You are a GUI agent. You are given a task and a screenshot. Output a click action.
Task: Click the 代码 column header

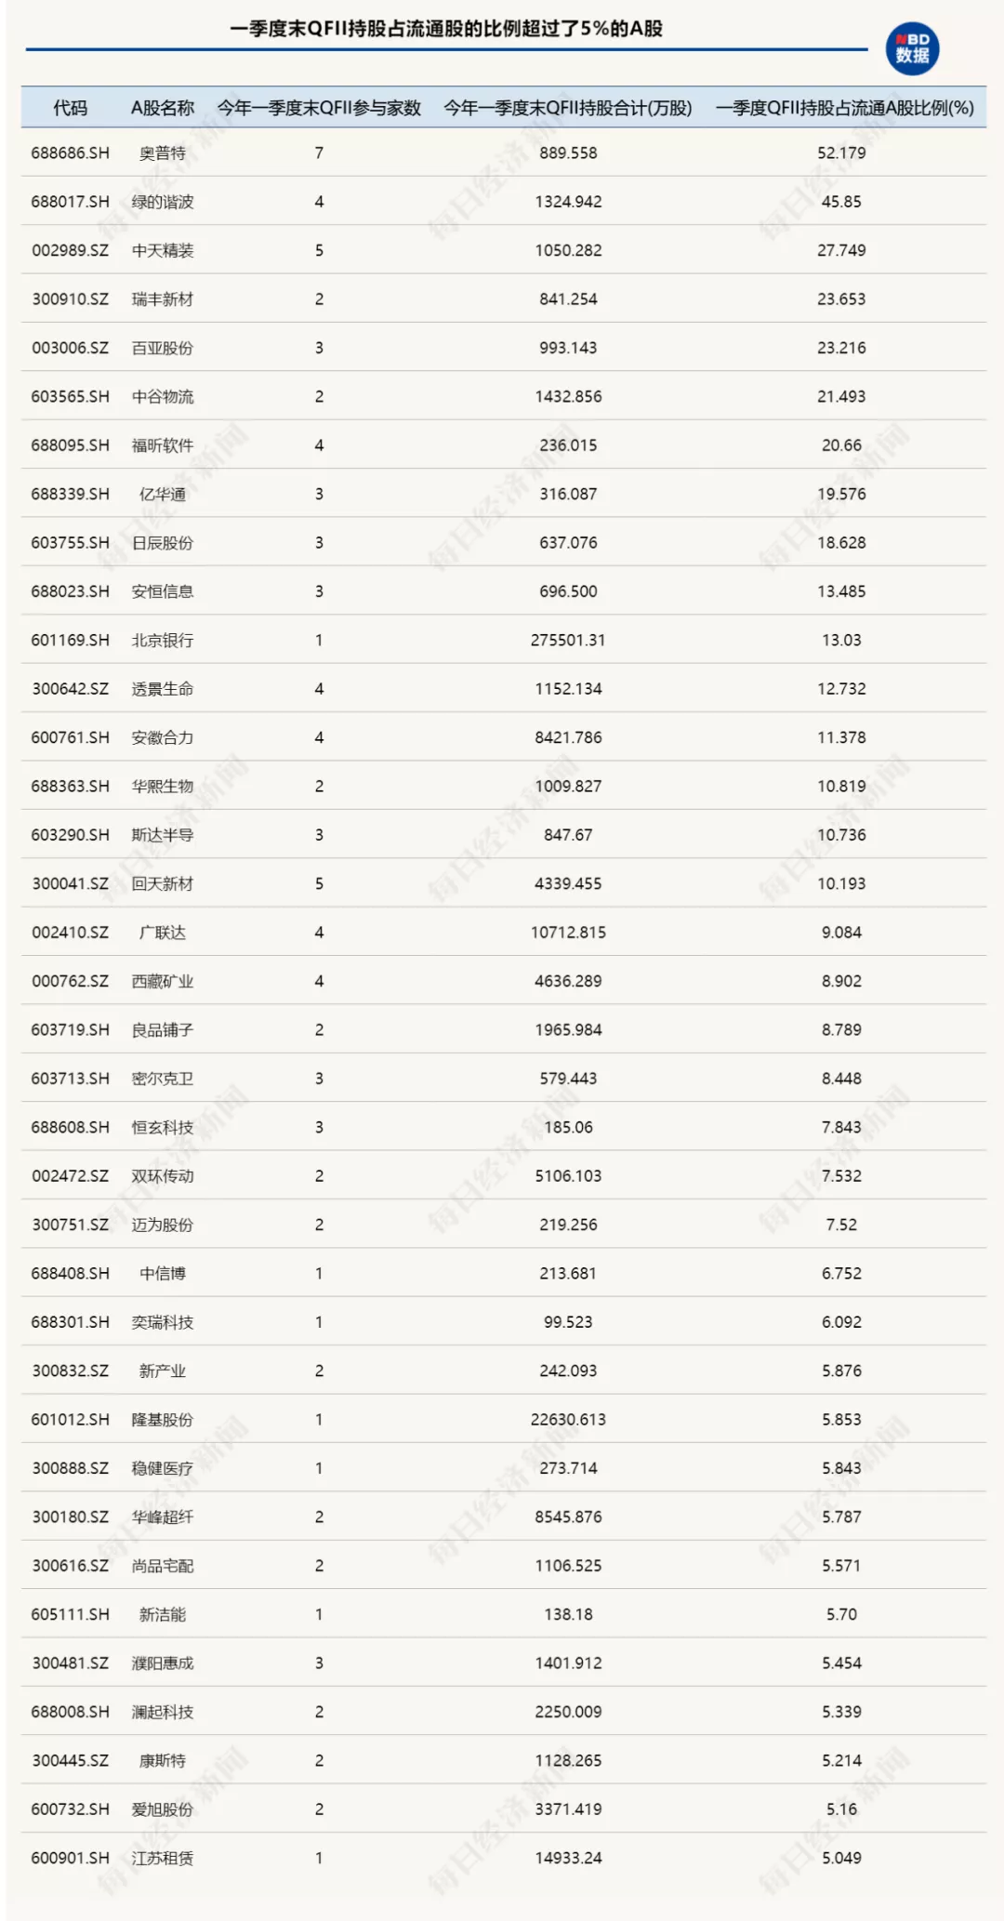coord(70,108)
